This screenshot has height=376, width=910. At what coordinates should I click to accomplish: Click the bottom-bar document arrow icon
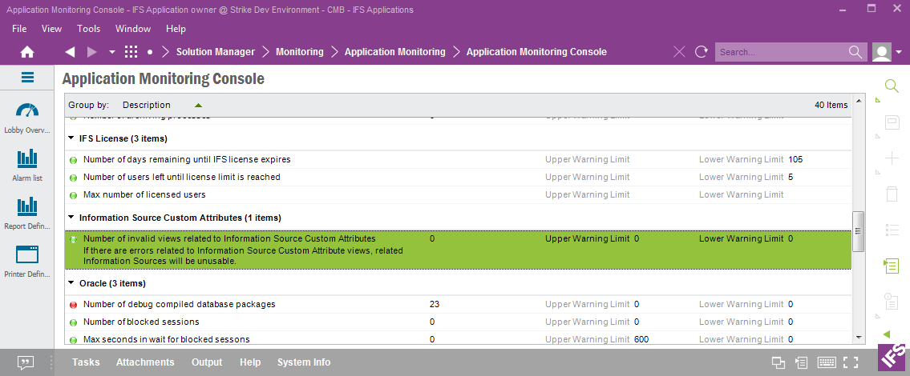[802, 362]
